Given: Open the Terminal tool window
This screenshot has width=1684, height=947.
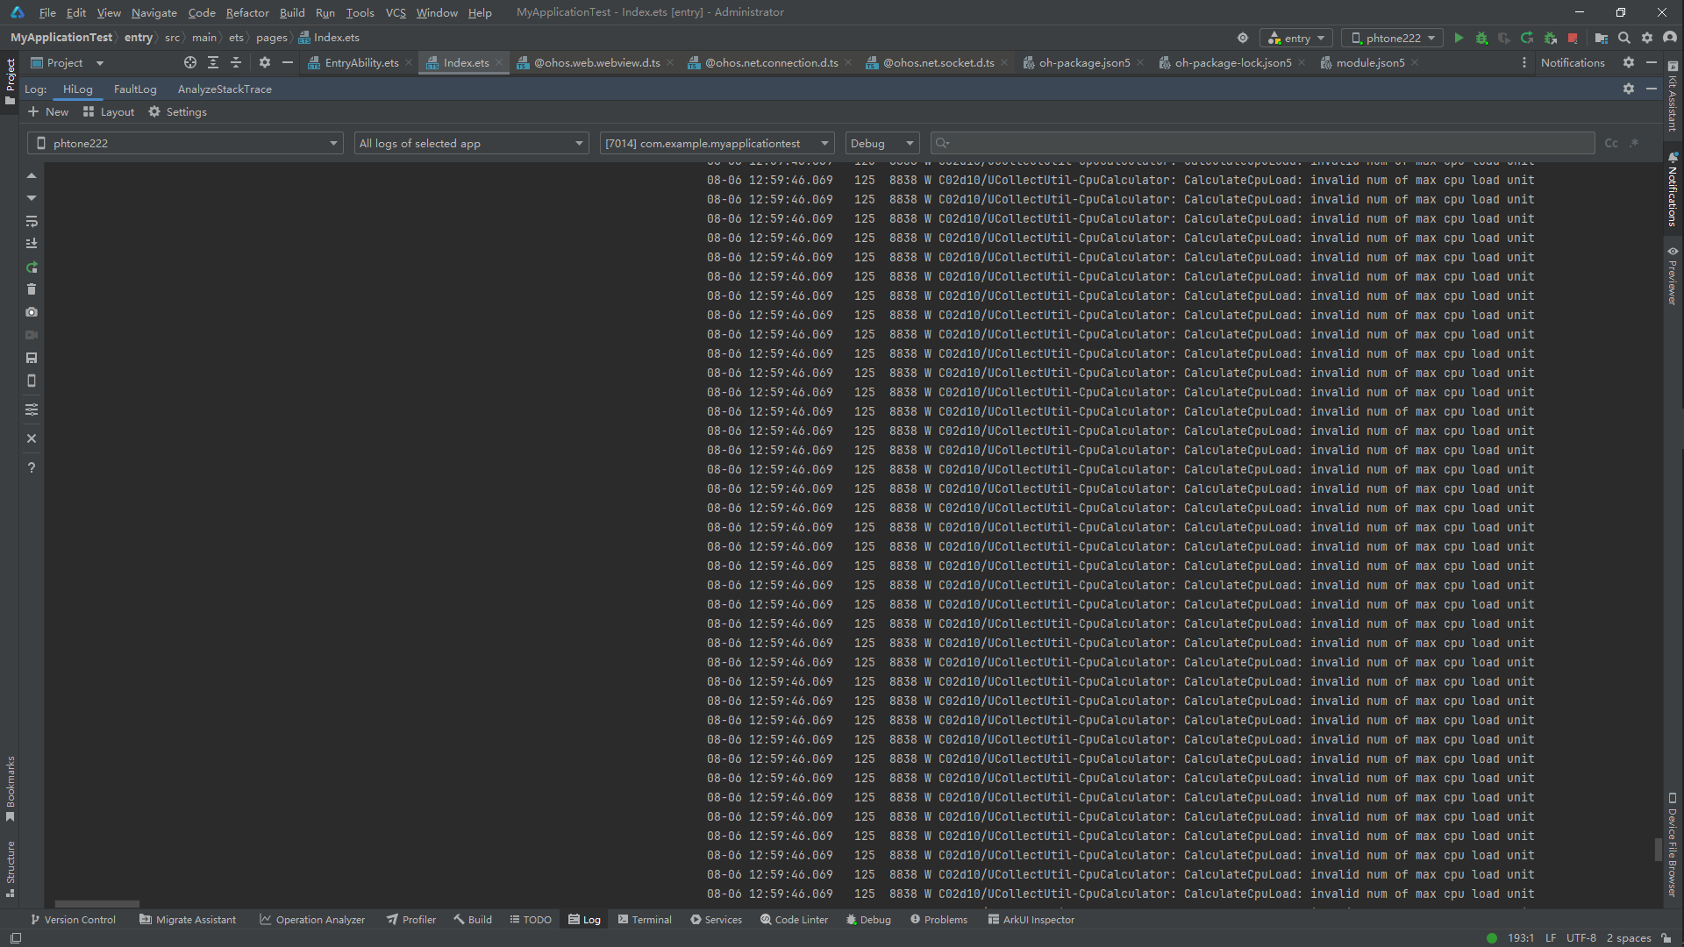Looking at the screenshot, I should coord(645,920).
